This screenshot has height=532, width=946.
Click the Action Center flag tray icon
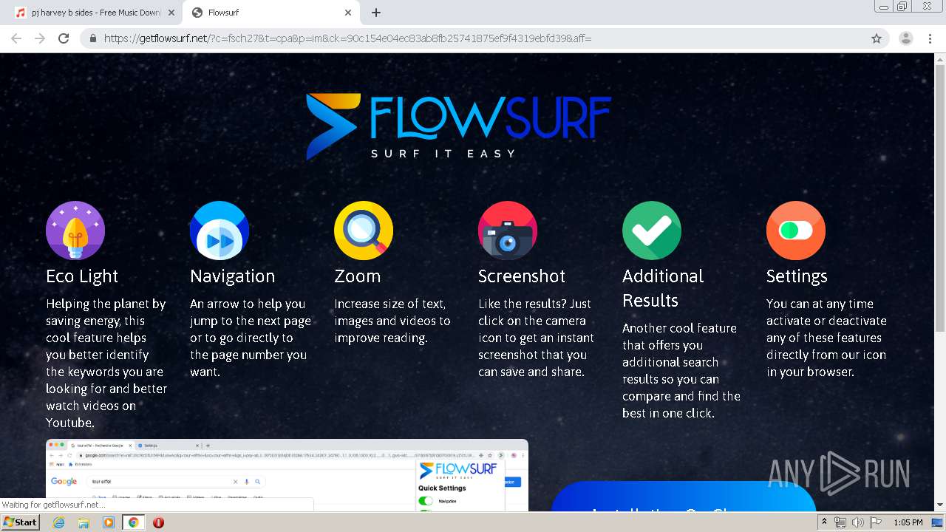coord(875,522)
